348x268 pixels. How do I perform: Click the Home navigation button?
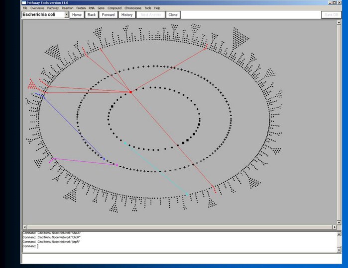pyautogui.click(x=77, y=15)
